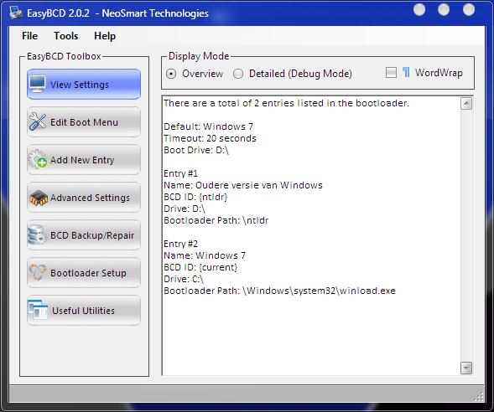
Task: Click the Useful Utilities windows icon
Action: click(38, 310)
